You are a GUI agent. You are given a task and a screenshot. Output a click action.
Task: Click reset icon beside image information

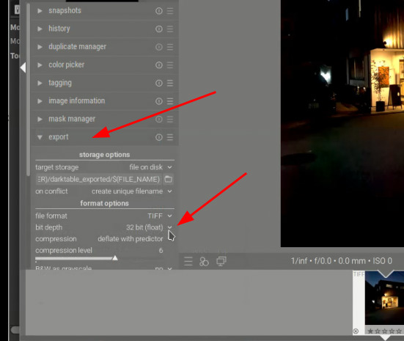click(159, 101)
